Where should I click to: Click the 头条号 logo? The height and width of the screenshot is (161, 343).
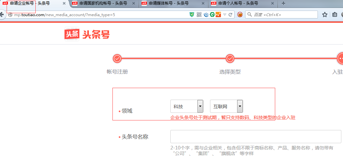(87, 34)
